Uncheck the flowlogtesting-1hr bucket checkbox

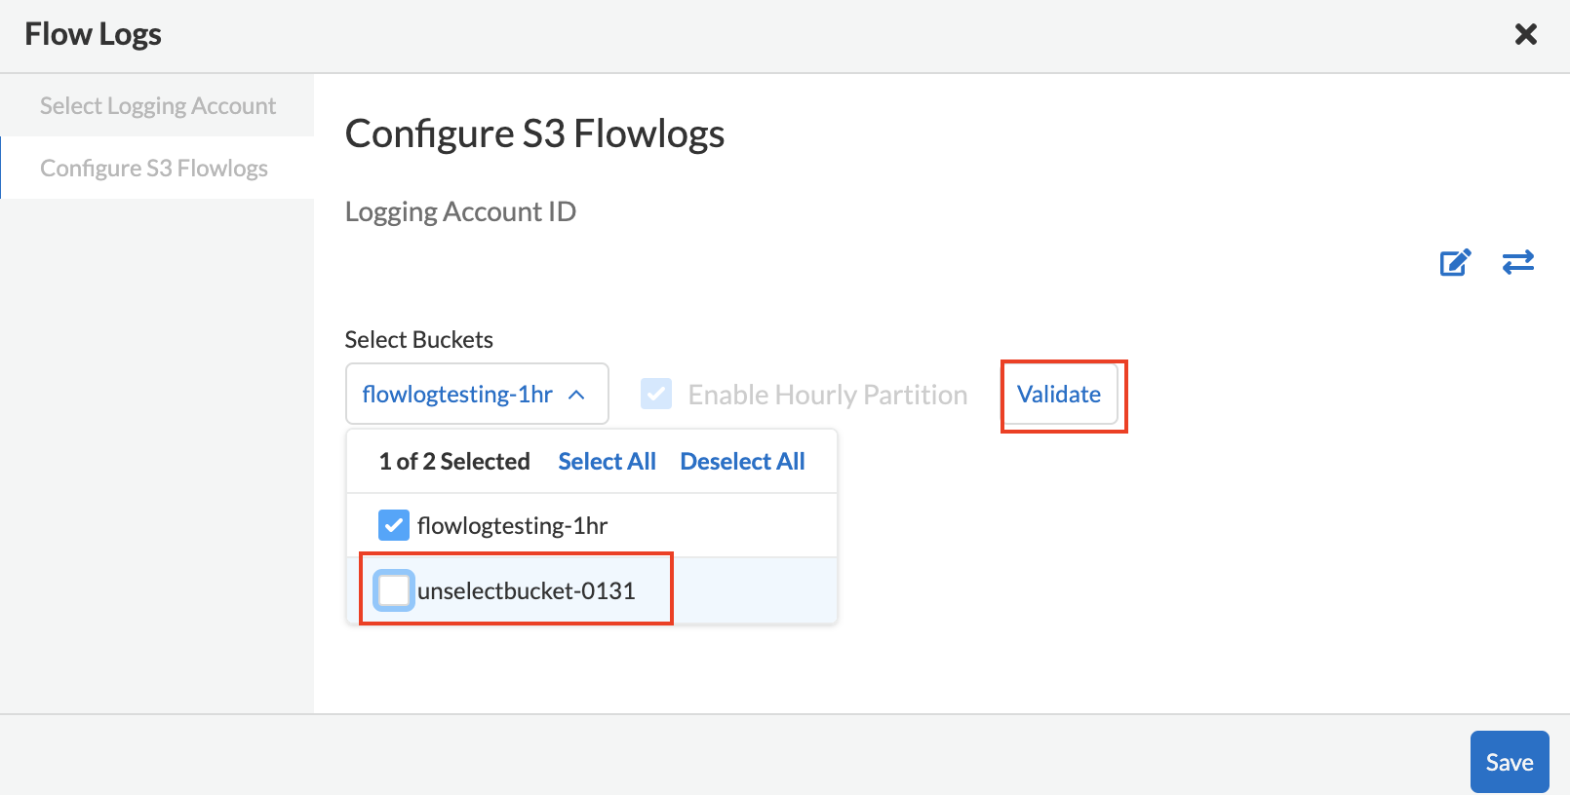[x=394, y=526]
